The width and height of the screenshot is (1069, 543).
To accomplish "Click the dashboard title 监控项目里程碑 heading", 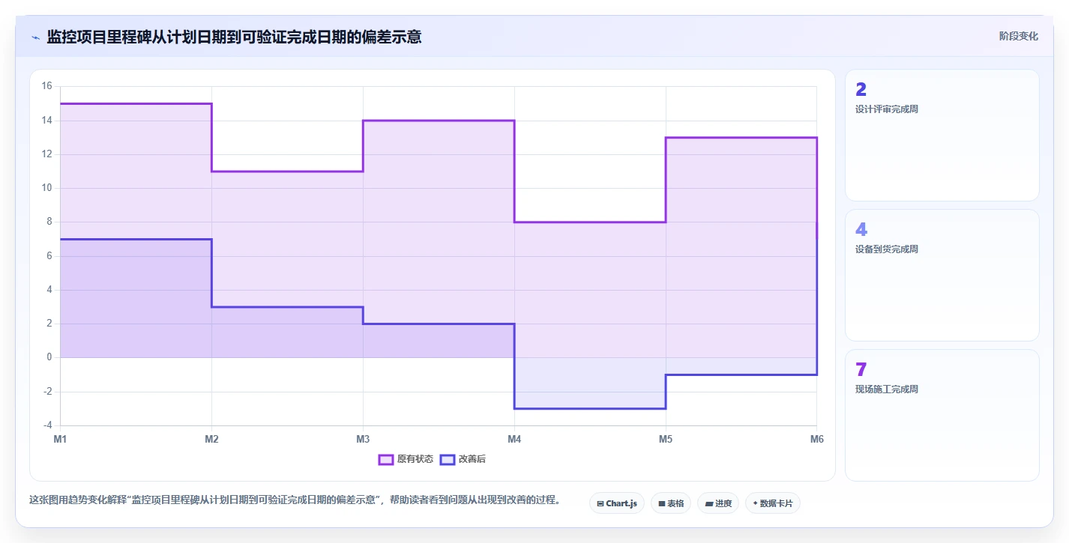I will tap(234, 37).
